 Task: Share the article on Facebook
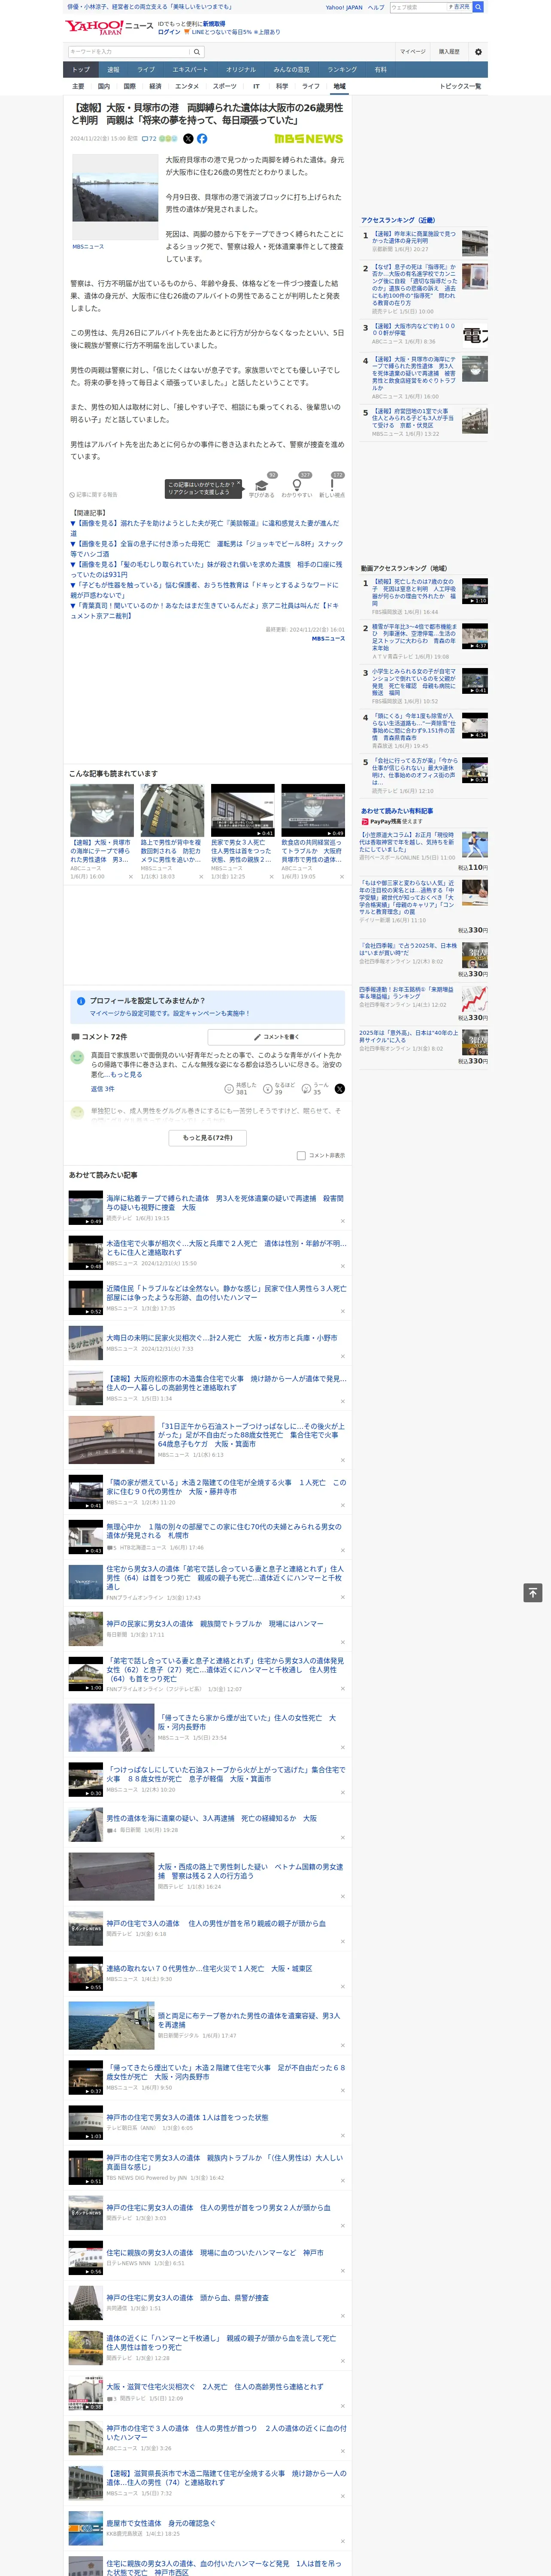(x=202, y=139)
